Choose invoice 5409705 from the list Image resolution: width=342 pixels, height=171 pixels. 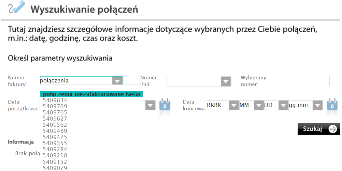click(55, 112)
